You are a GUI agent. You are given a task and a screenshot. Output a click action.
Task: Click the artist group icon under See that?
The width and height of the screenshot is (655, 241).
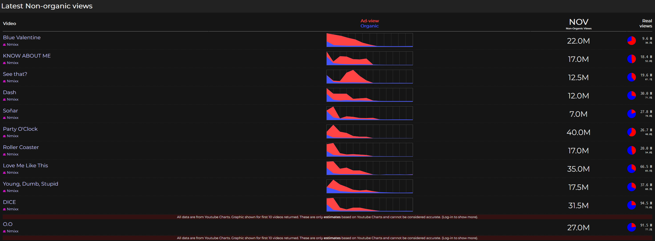[4, 81]
